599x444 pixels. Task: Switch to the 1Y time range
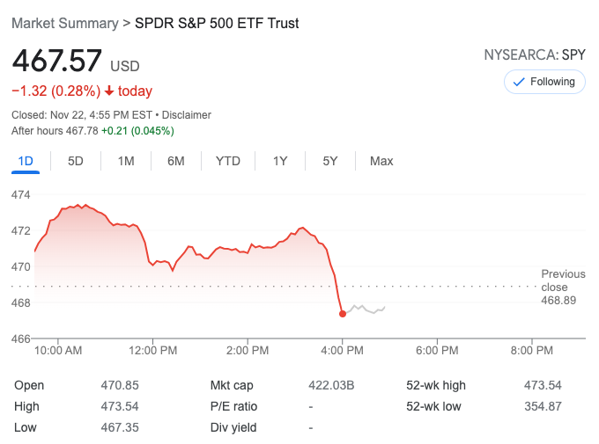(280, 161)
